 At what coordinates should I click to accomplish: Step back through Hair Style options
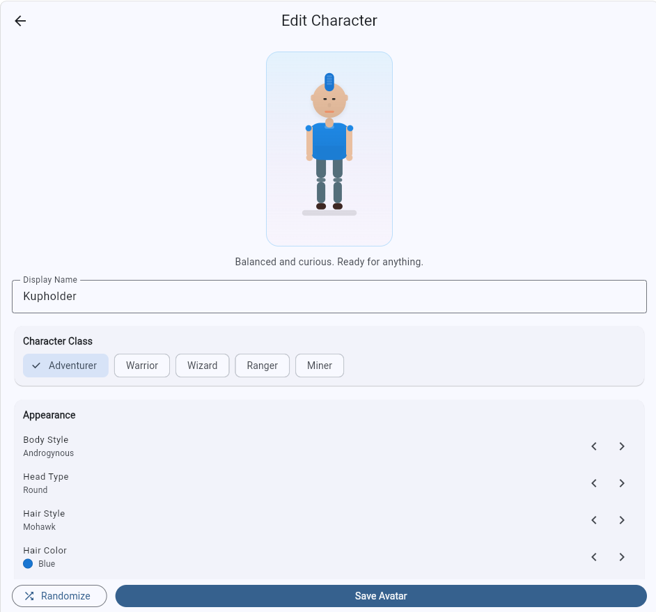coord(594,520)
